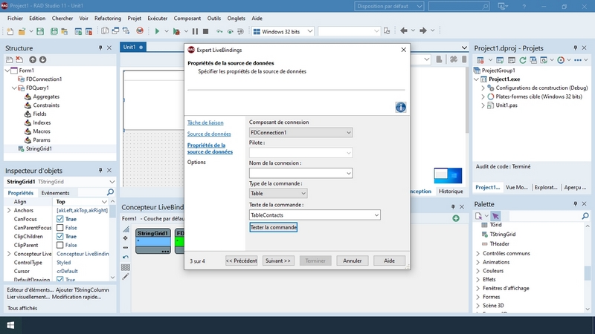
Task: Toggle the ClipChildren checkbox
Action: click(61, 236)
